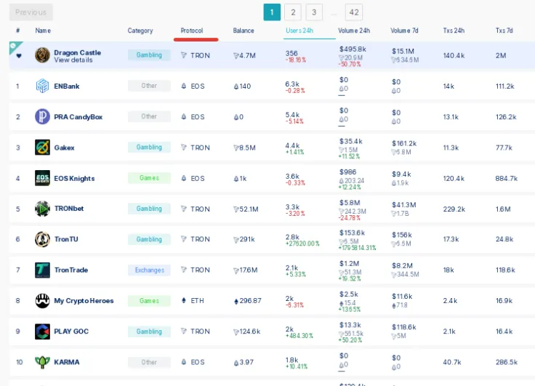The image size is (535, 386).
Task: Click the 229.2k Txs 24h value
Action: (x=454, y=209)
